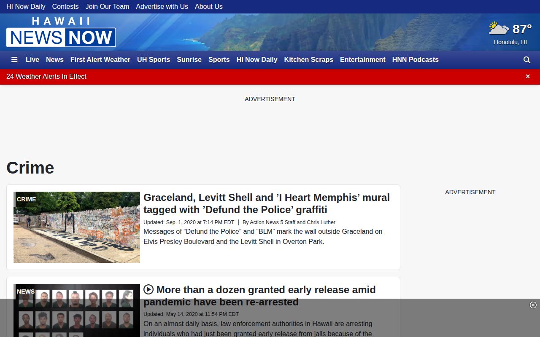The height and width of the screenshot is (337, 540).
Task: Open site search magnifier icon
Action: (527, 60)
